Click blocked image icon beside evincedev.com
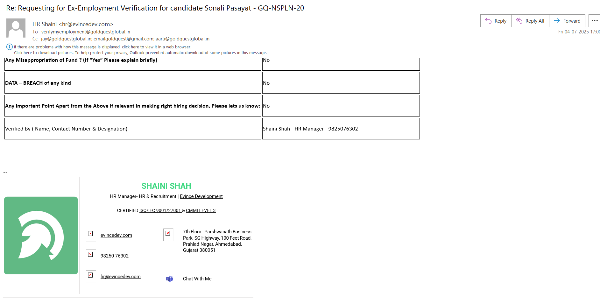This screenshot has height=303, width=600. click(x=91, y=234)
